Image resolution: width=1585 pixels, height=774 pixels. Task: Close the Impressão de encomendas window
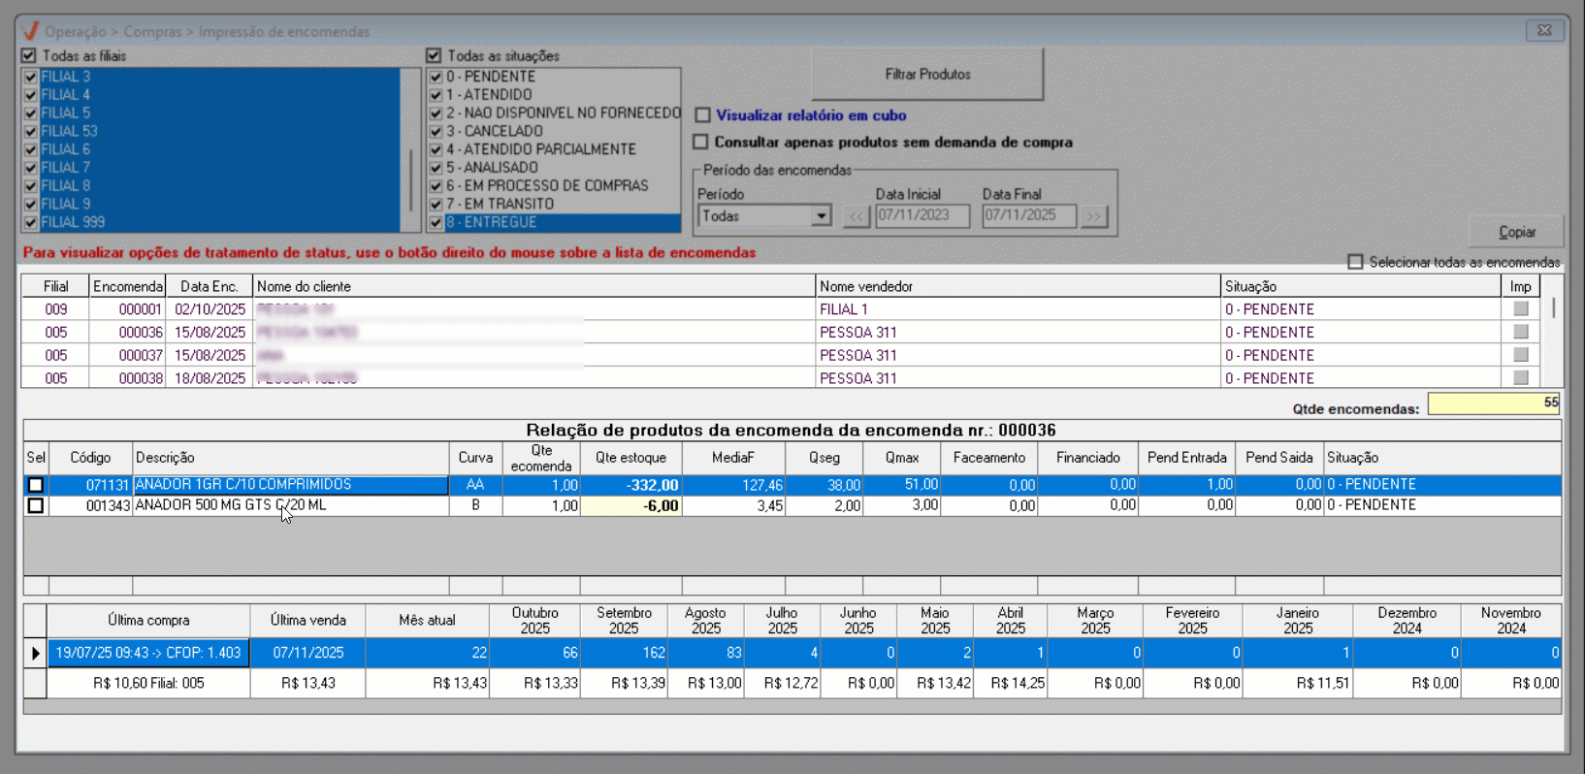tap(1544, 31)
